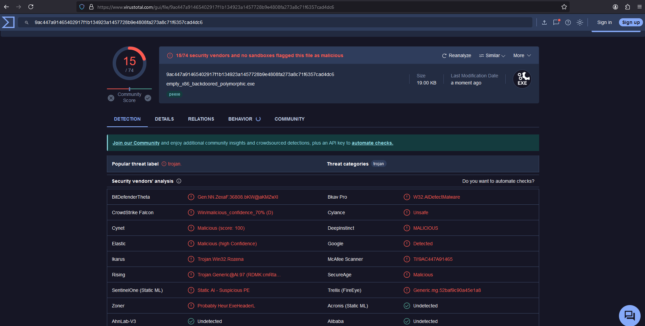Click Do you want to automate checks?
The width and height of the screenshot is (645, 326).
pos(498,181)
